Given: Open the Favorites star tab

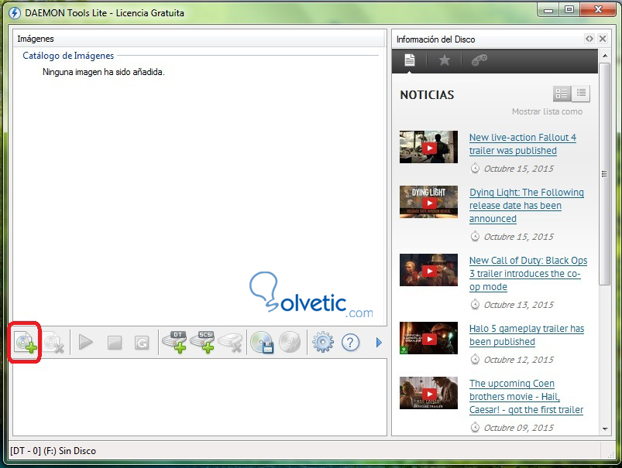Looking at the screenshot, I should [445, 60].
